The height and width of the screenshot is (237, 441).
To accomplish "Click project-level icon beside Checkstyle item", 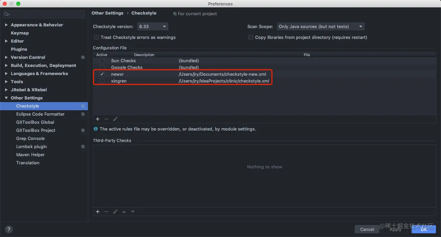I will [x=83, y=106].
